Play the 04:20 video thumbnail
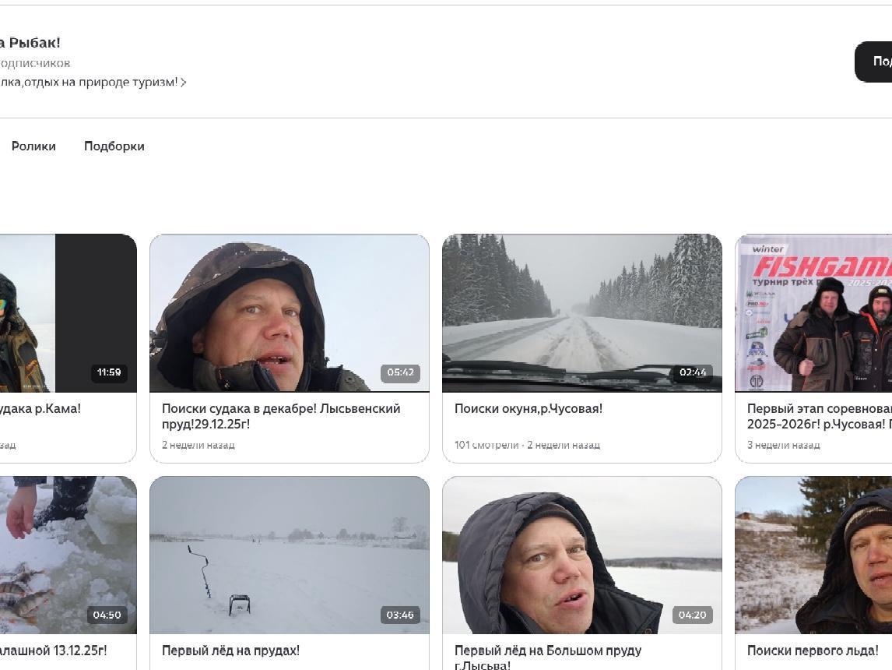Viewport: 892px width, 670px height. [581, 555]
